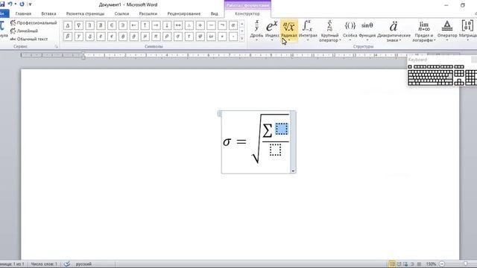Insert the plus sign symbol
Image resolution: width=477 pixels, height=268 pixels.
point(200,25)
